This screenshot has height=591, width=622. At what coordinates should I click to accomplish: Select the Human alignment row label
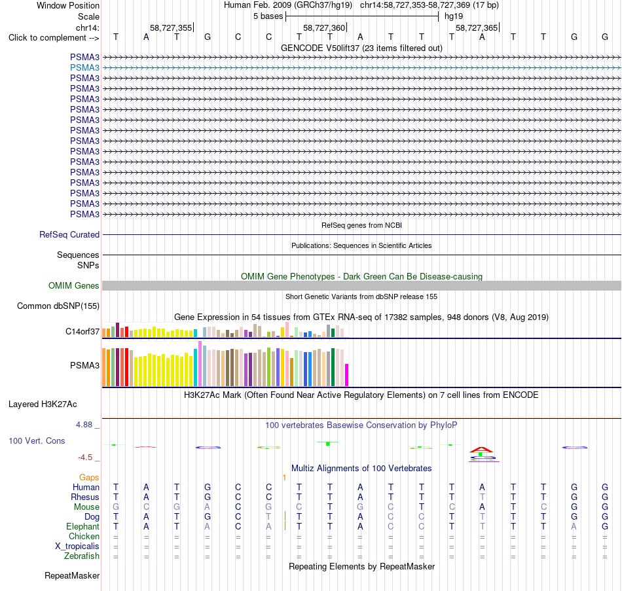[x=86, y=487]
